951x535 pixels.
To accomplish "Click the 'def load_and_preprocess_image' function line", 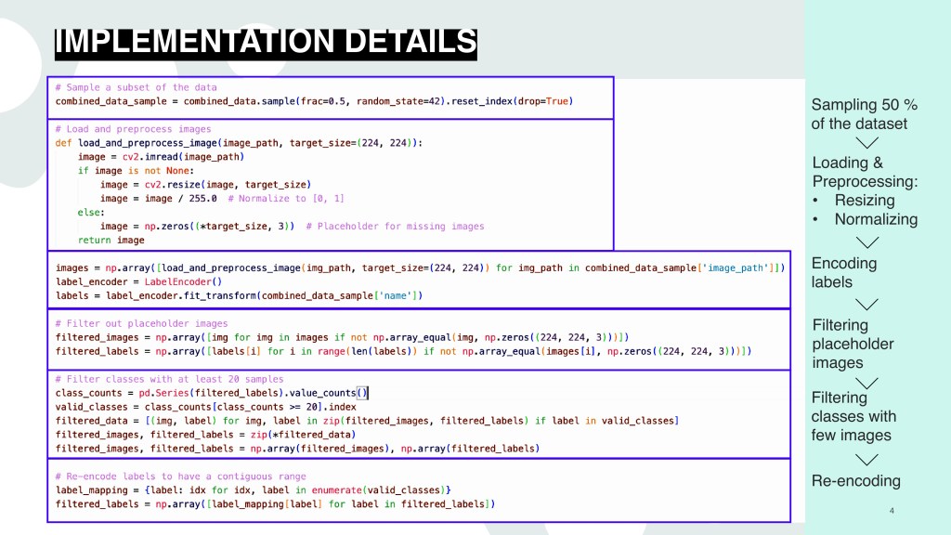I will coord(239,143).
